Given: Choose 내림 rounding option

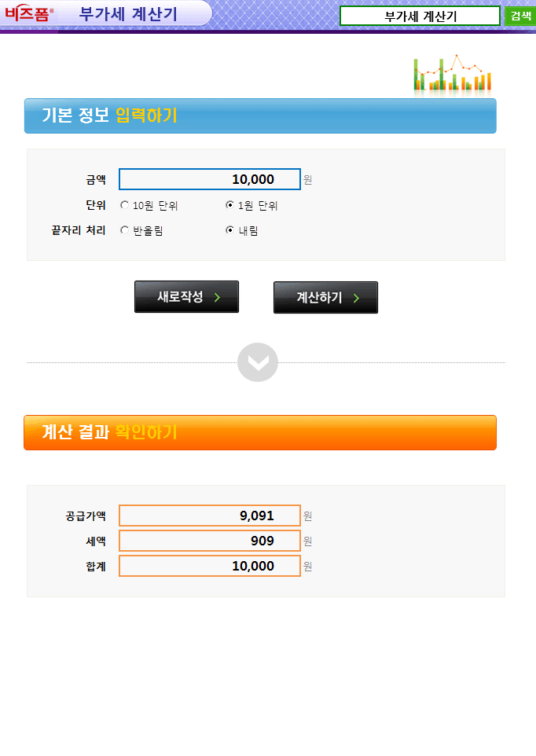Looking at the screenshot, I should [x=229, y=230].
